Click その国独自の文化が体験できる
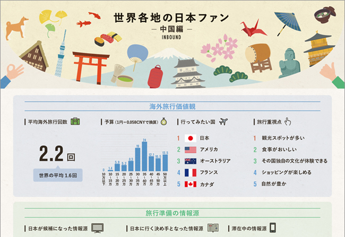Viewport: 345px width, 237px height. [x=295, y=161]
